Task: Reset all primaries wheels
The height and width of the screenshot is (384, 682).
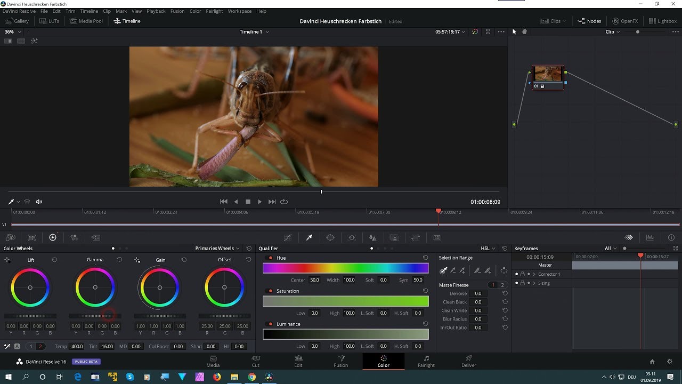Action: click(249, 249)
